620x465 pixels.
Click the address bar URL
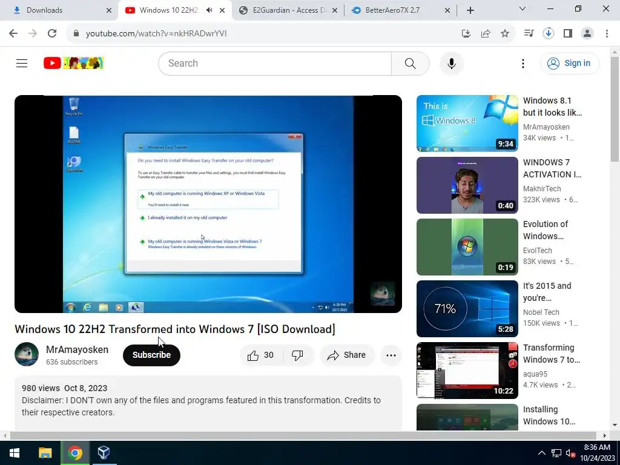point(156,34)
